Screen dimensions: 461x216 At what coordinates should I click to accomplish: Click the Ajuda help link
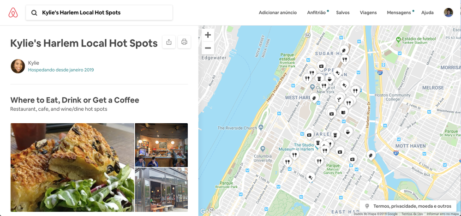[x=427, y=13]
